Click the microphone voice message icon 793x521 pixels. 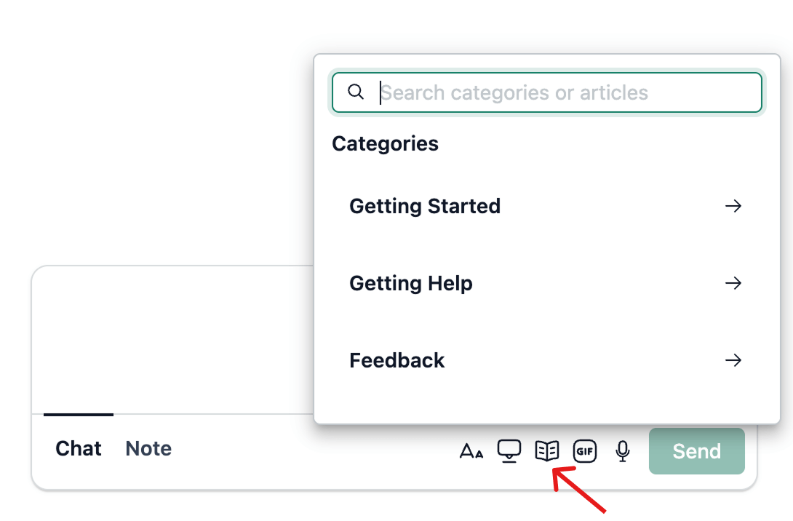[x=622, y=451]
